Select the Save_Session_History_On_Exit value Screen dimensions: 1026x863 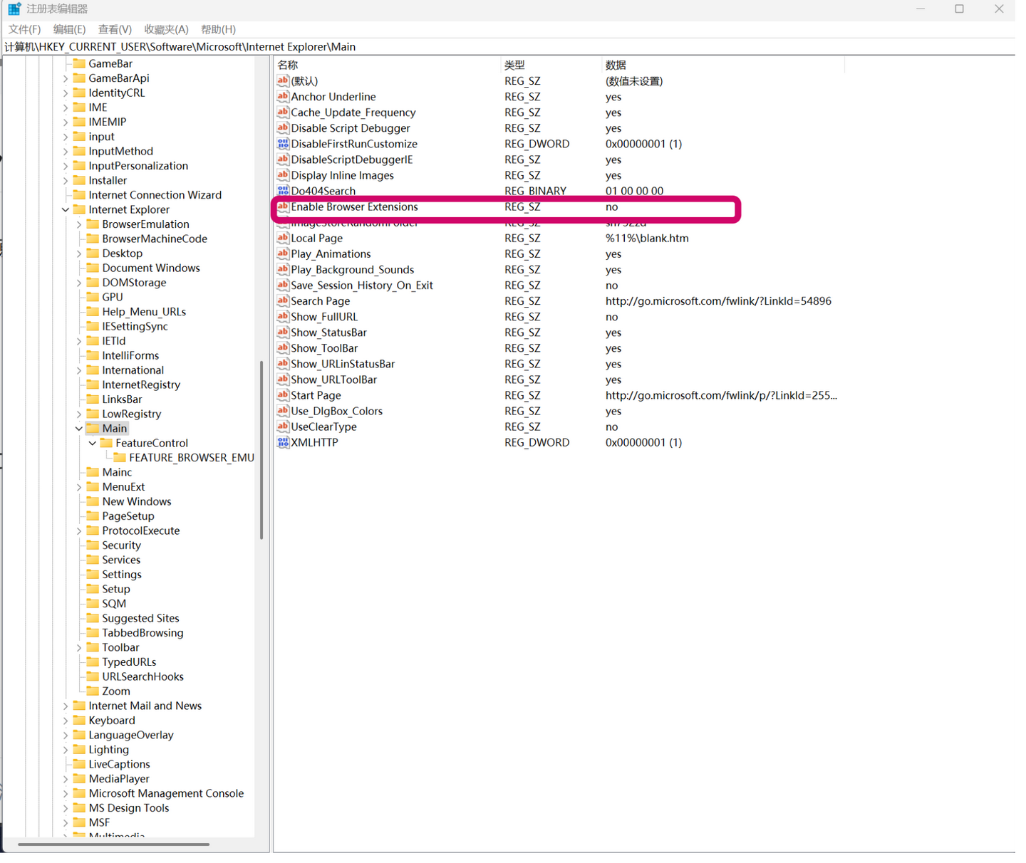click(361, 285)
